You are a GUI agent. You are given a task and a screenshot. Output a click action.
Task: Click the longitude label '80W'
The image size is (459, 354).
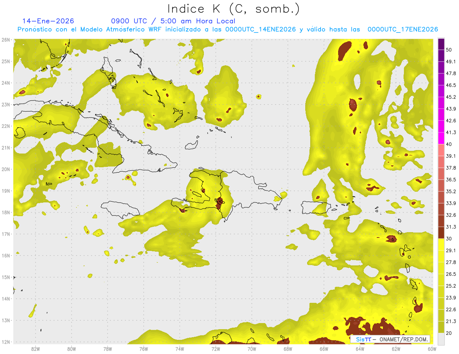tap(72, 349)
